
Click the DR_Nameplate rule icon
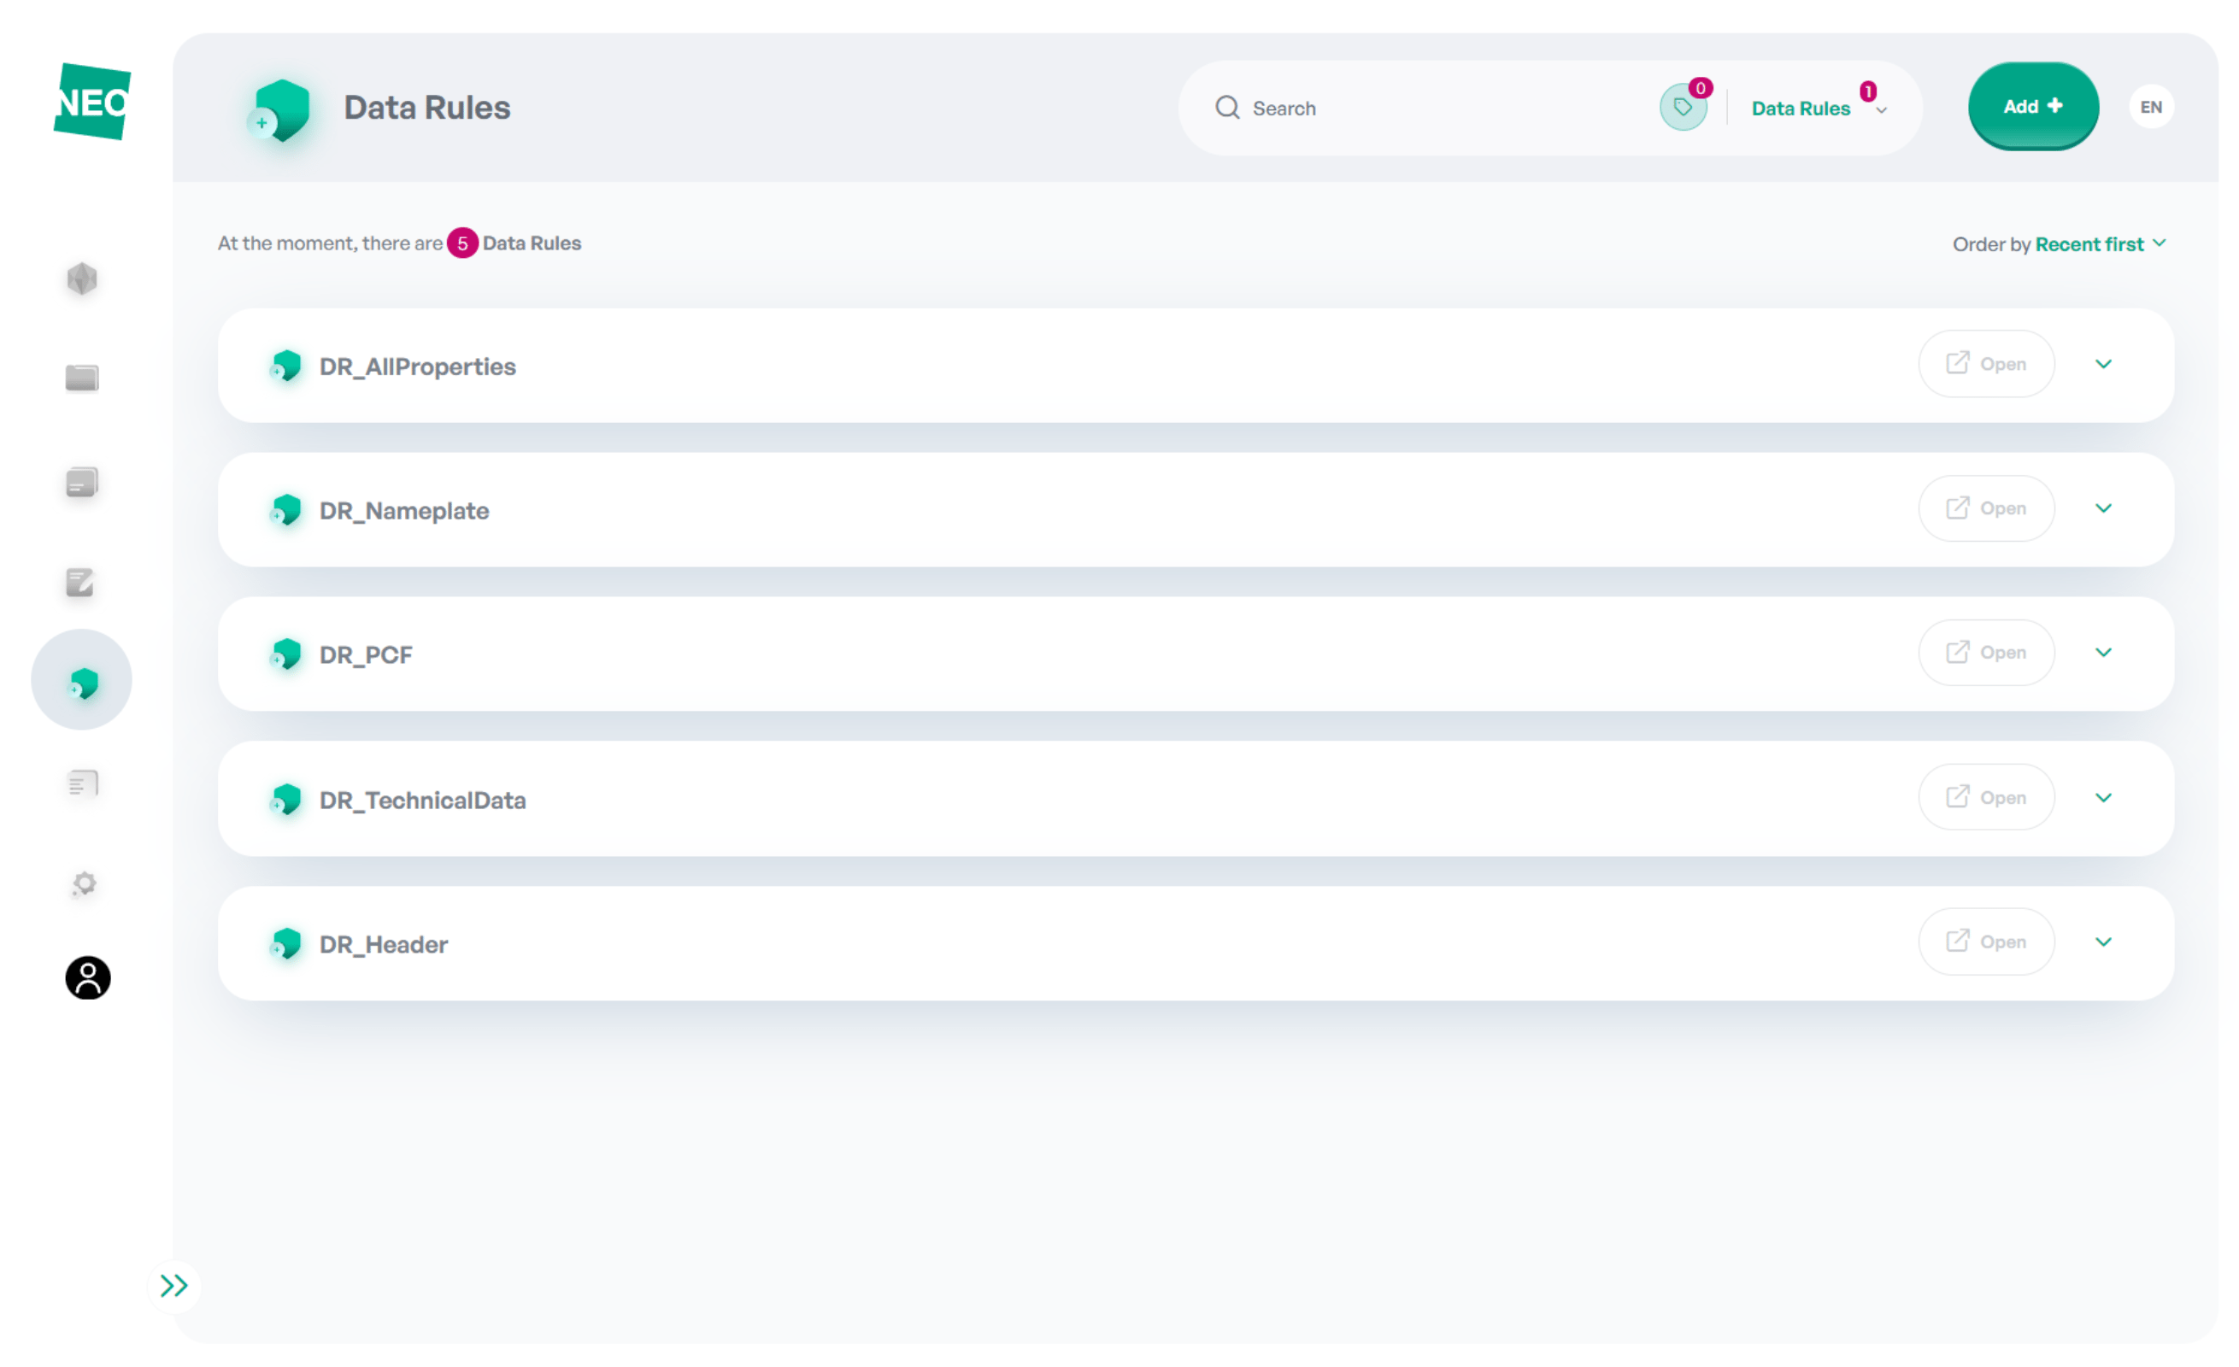tap(285, 510)
